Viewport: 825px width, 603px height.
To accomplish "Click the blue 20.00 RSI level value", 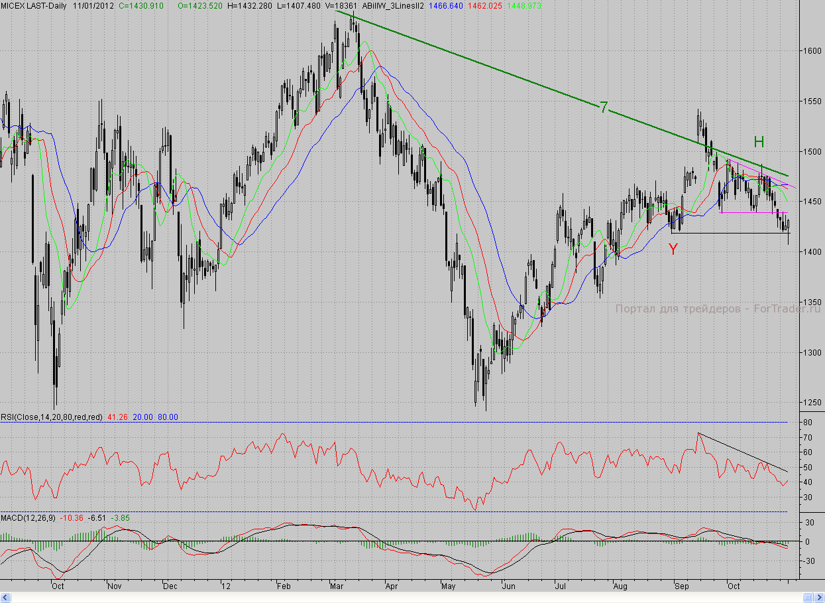I will (142, 417).
